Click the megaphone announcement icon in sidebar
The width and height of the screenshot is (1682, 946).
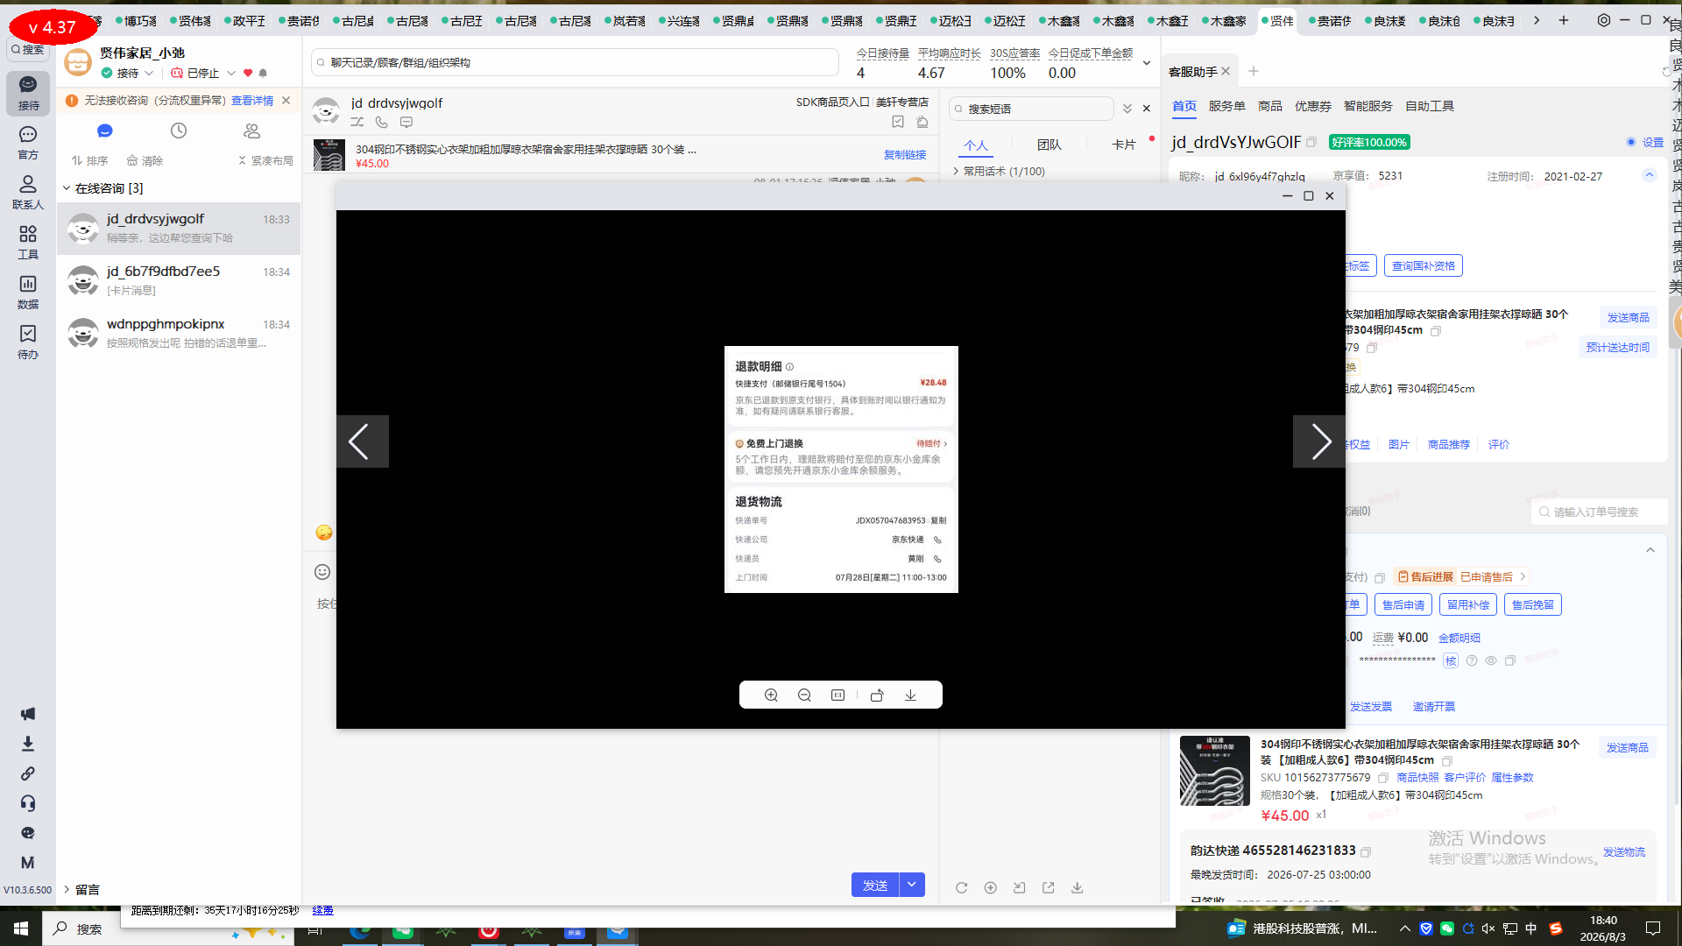[x=28, y=714]
